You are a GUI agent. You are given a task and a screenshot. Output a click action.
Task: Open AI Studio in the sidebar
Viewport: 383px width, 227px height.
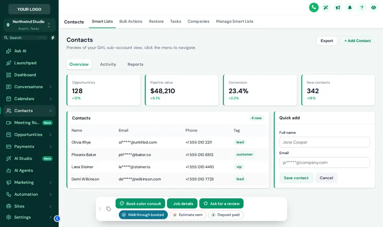coord(29,159)
